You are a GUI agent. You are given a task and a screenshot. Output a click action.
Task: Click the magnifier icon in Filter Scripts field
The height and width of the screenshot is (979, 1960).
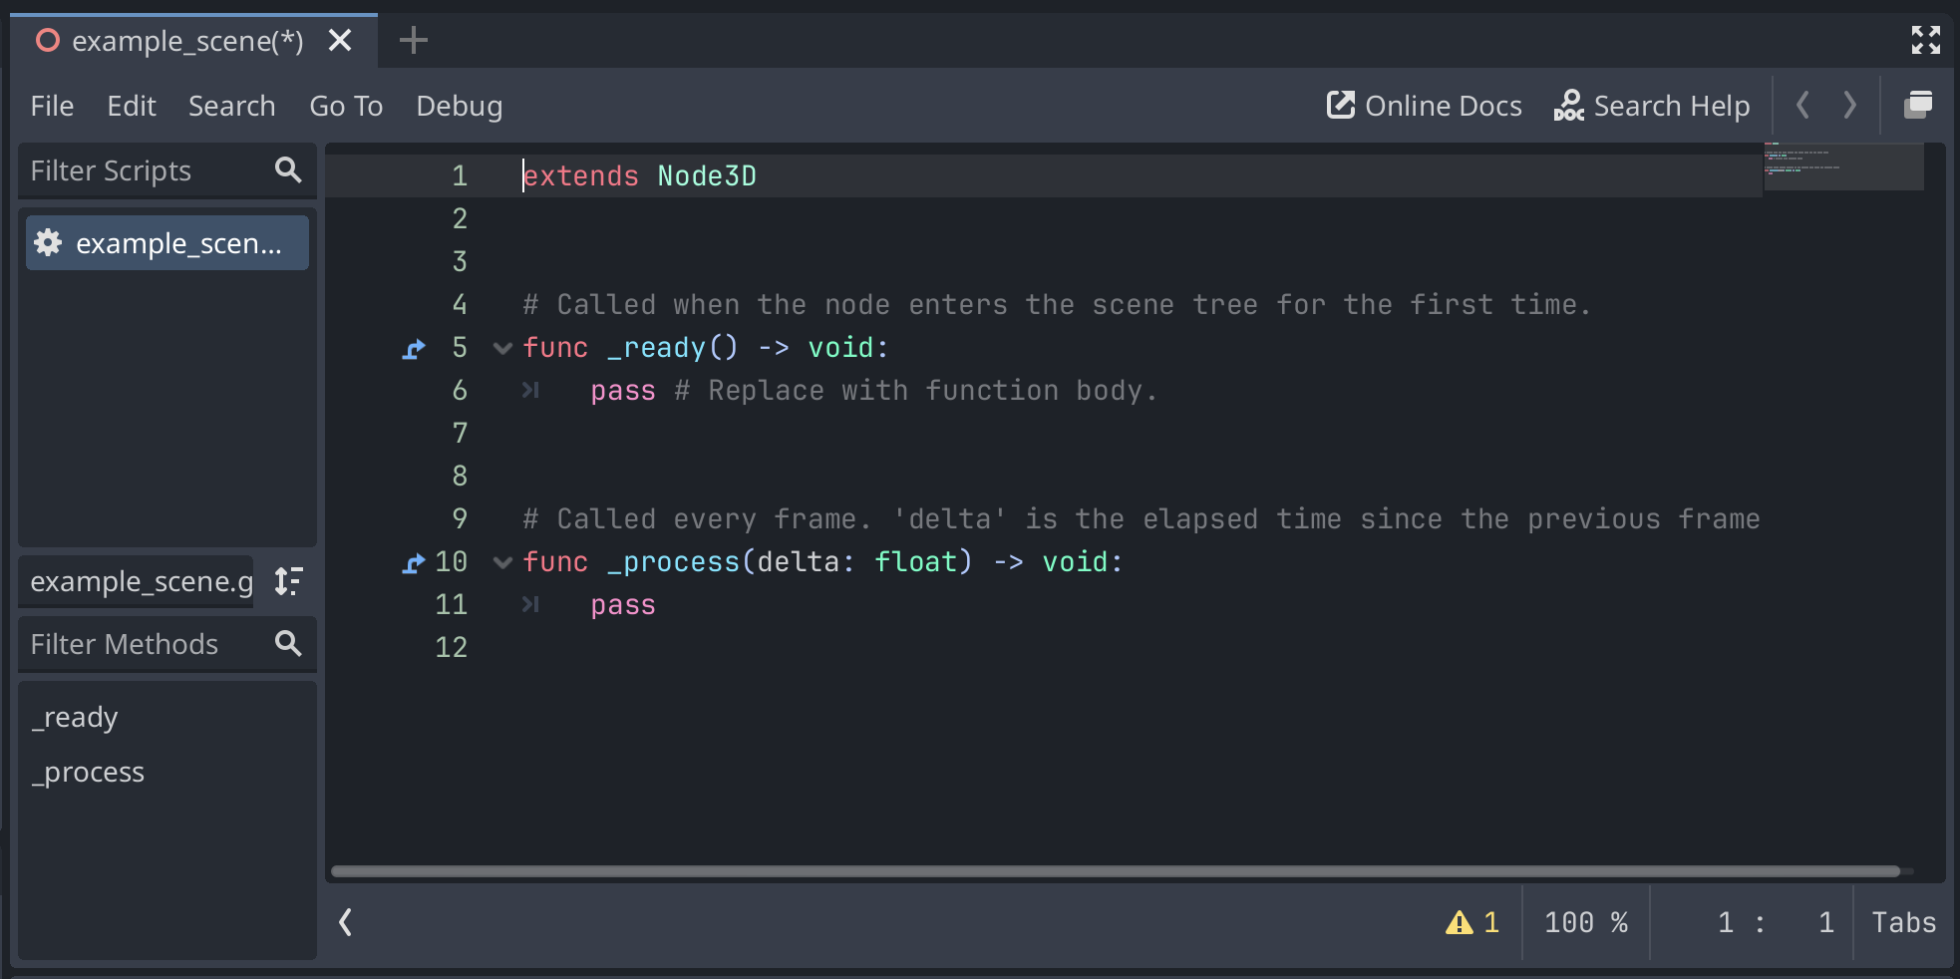point(287,170)
